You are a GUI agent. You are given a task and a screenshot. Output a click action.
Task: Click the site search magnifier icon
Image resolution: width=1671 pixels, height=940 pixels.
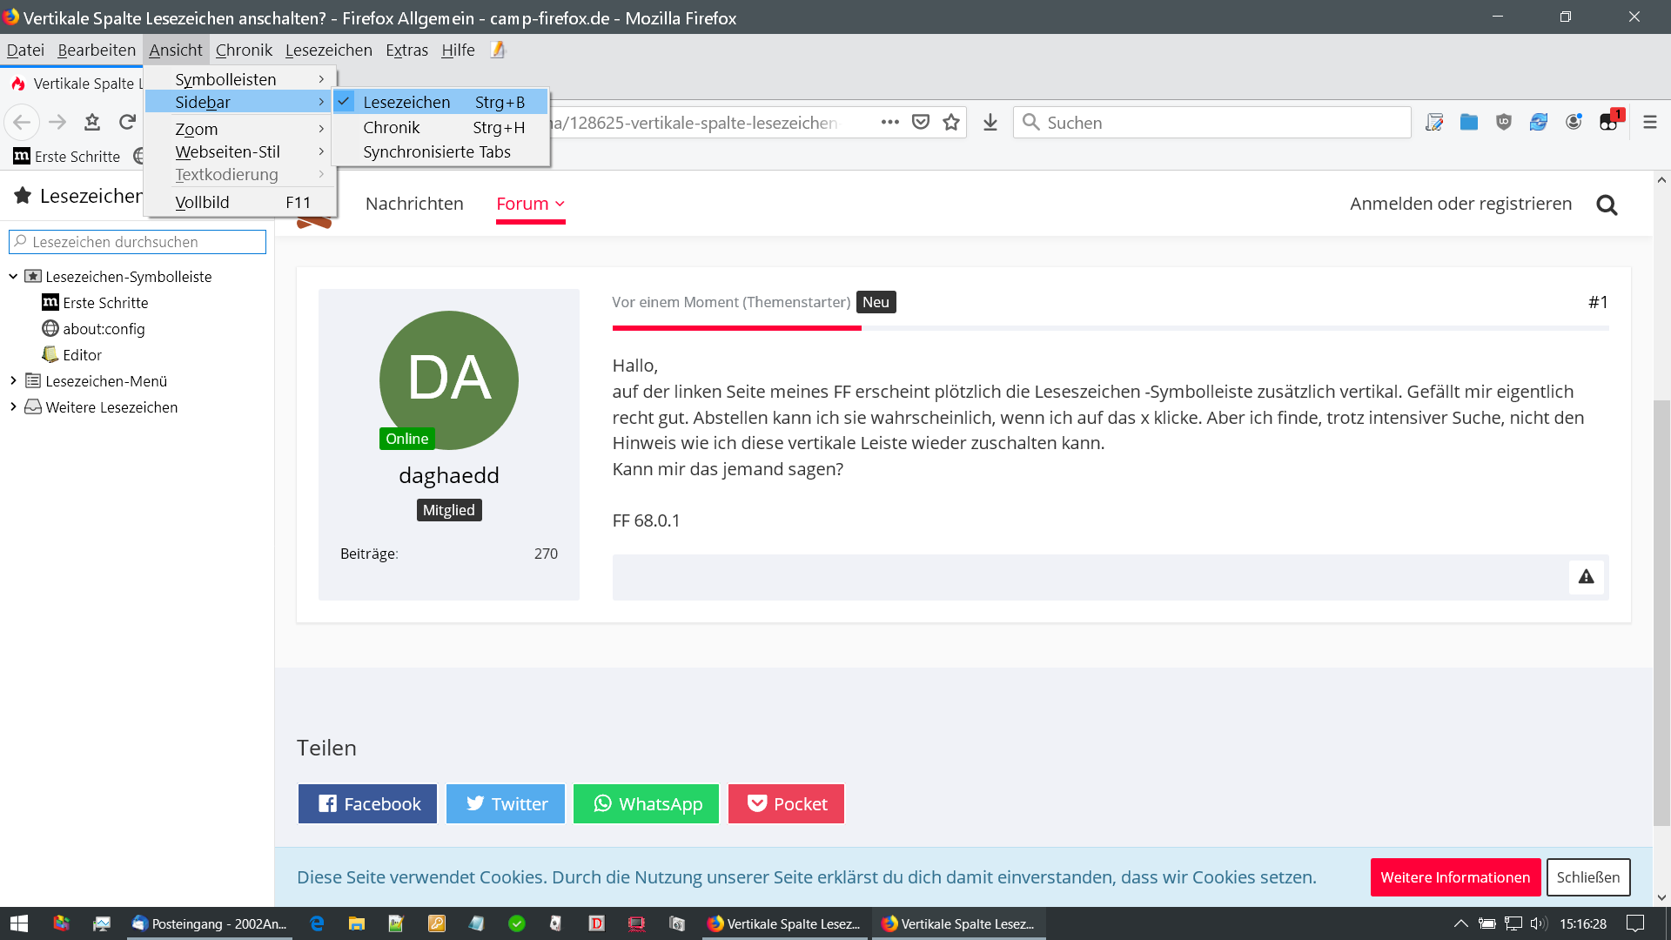click(x=1607, y=205)
